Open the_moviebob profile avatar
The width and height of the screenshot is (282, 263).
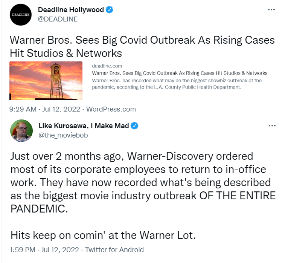[x=21, y=131]
